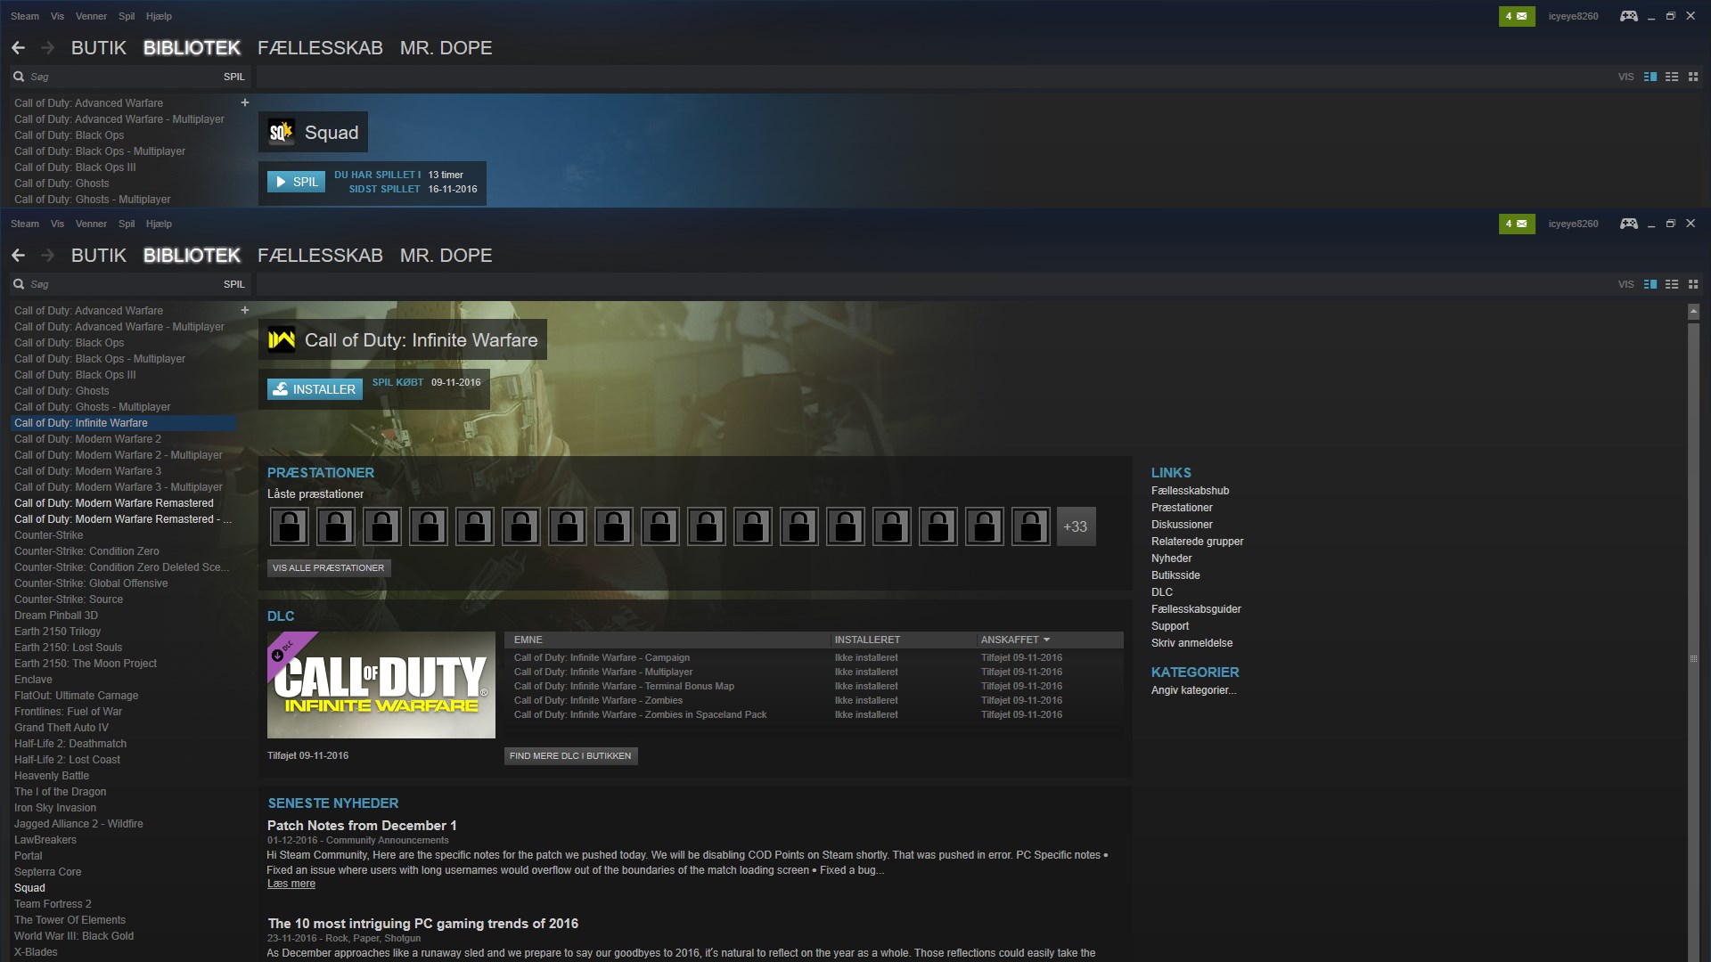Open Patch Notes from December 1 headline

coord(362,826)
